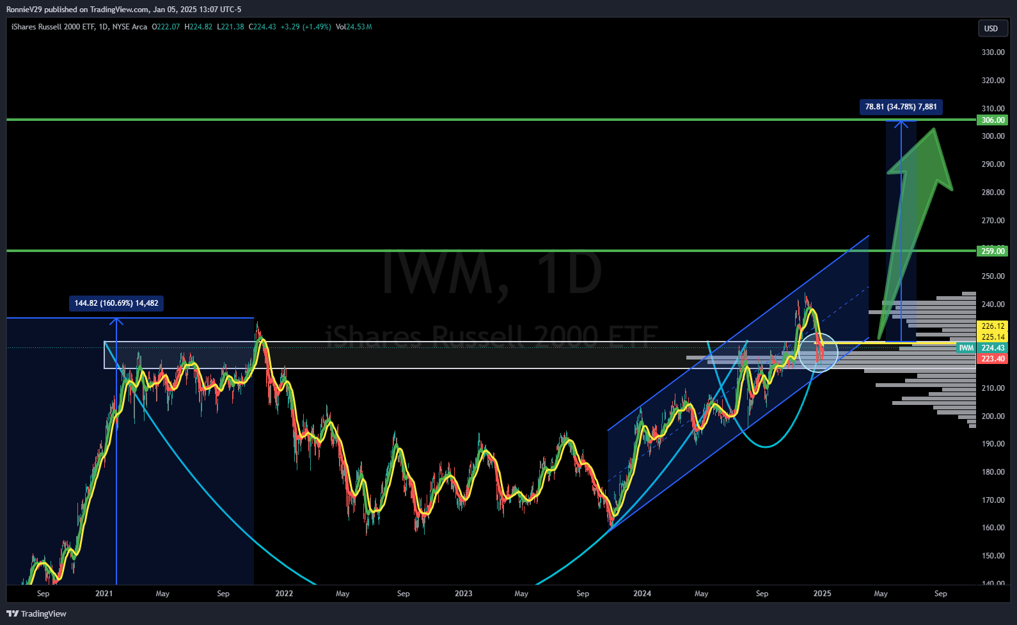Click the 320.00 price axis tick
Viewport: 1017px width, 625px height.
click(993, 81)
